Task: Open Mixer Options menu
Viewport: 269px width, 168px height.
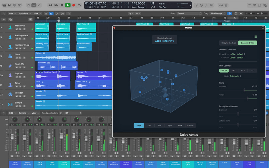Action: tap(24, 113)
